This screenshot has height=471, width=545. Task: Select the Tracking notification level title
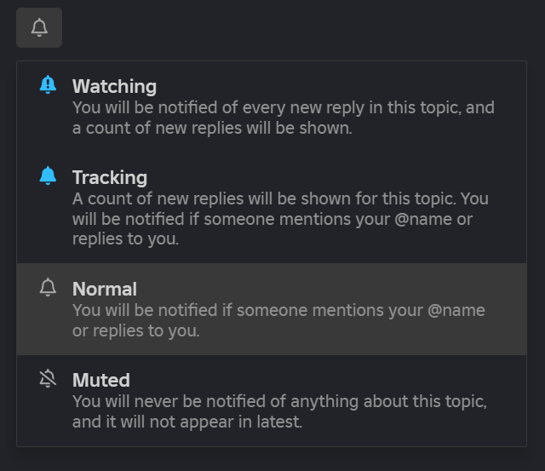point(109,177)
